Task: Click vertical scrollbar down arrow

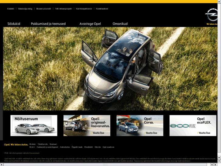Action: [x=219, y=161]
